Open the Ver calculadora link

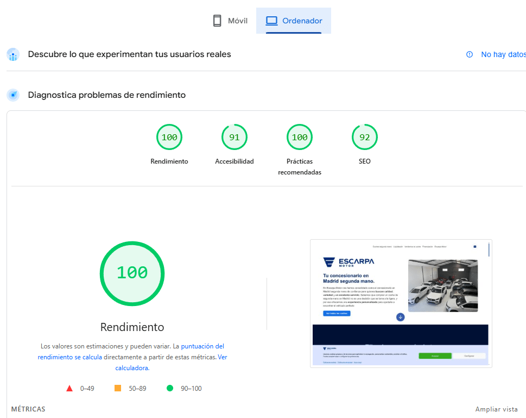click(131, 368)
